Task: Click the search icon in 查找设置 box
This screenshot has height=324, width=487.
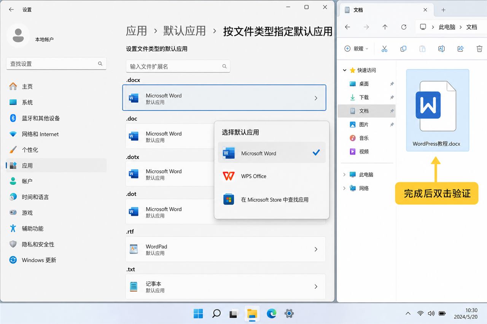Action: pyautogui.click(x=100, y=64)
